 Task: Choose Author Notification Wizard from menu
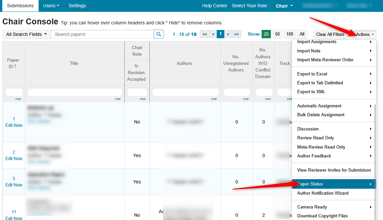(x=323, y=193)
